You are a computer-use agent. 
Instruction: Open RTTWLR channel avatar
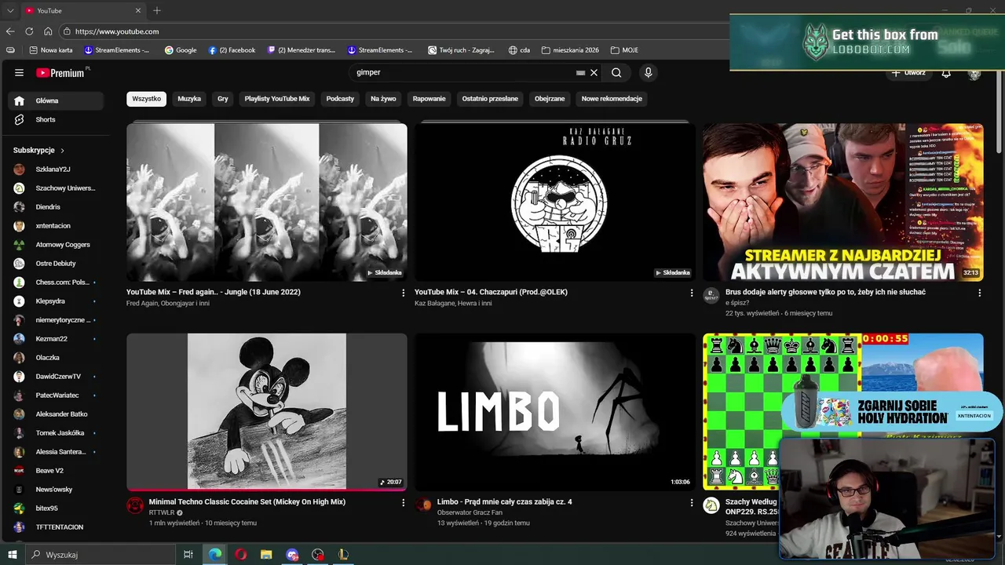click(x=135, y=505)
